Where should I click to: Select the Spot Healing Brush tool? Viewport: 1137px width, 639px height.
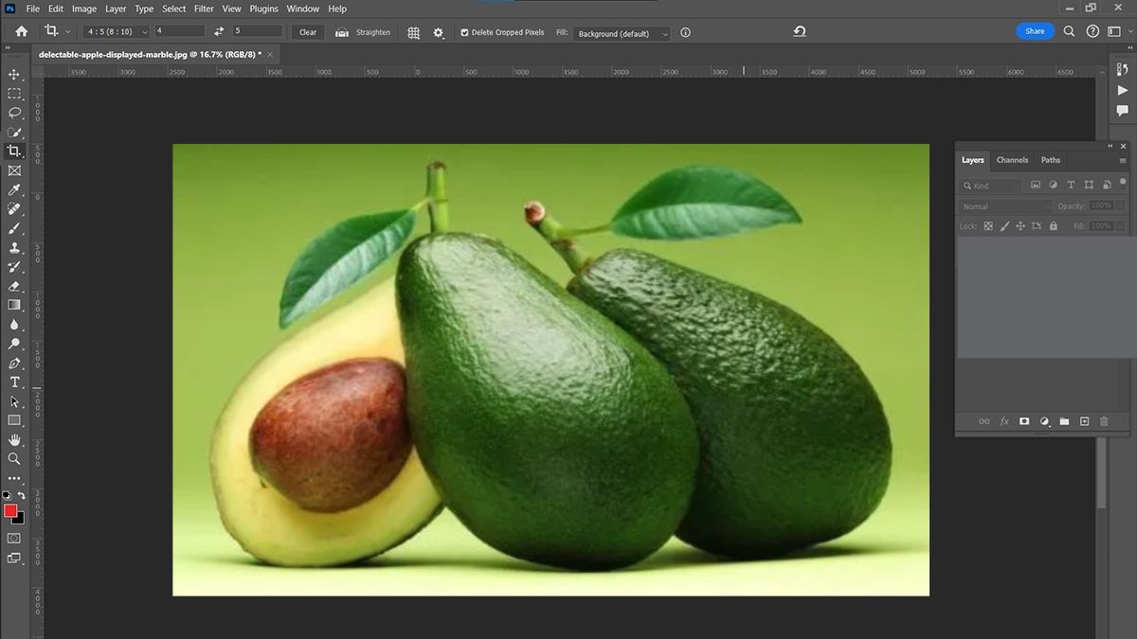point(14,209)
